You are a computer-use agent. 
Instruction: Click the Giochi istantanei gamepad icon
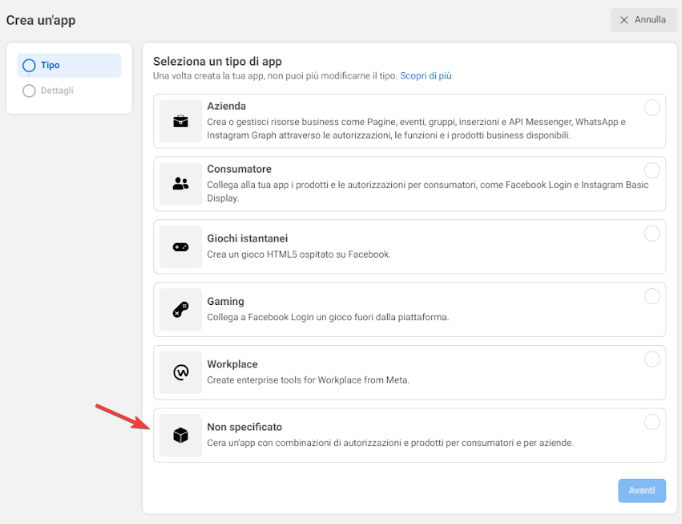(x=180, y=247)
